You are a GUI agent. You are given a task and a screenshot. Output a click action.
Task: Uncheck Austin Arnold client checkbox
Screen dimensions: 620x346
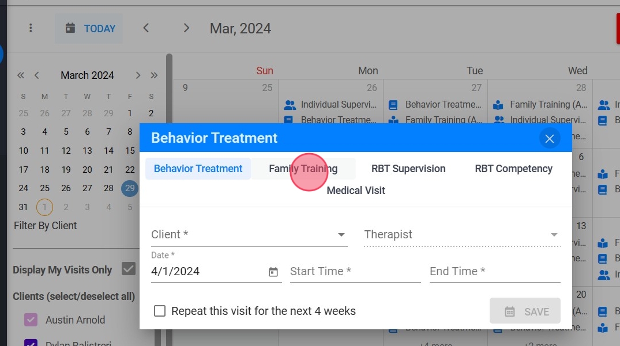31,320
